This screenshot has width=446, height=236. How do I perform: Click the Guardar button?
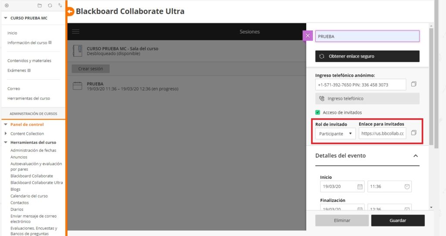click(x=397, y=220)
